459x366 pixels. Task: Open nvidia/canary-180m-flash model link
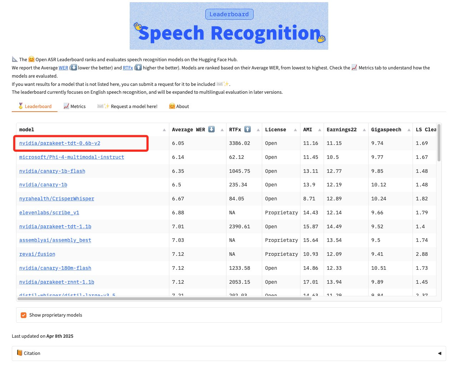55,268
